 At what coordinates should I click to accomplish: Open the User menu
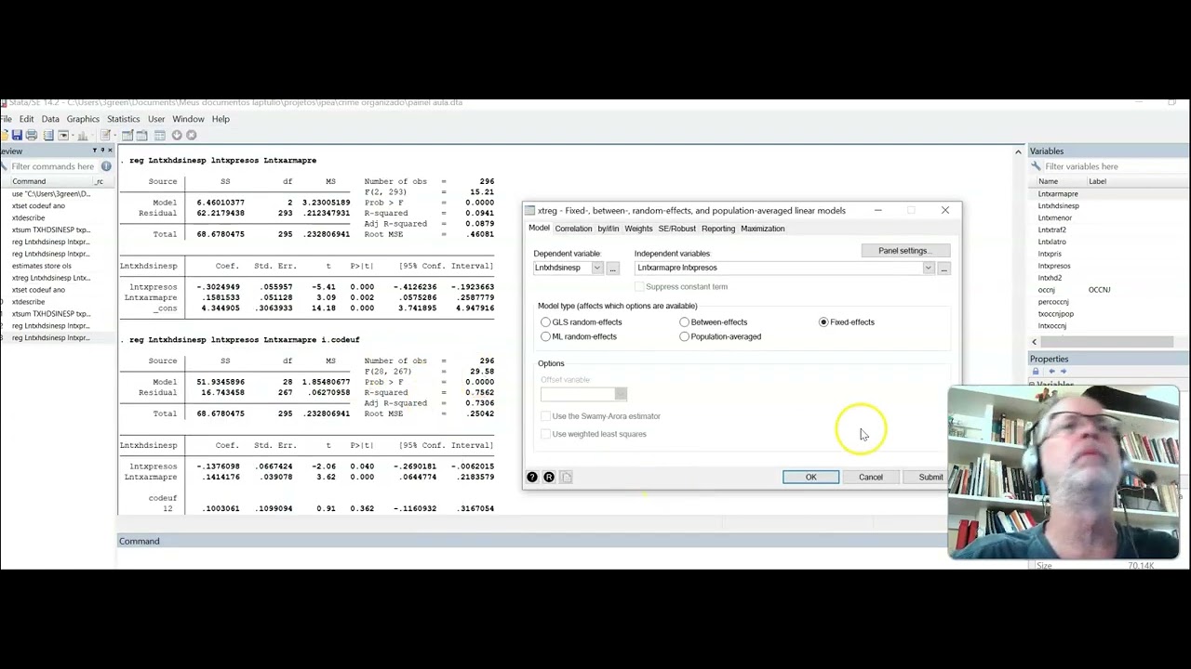(155, 119)
